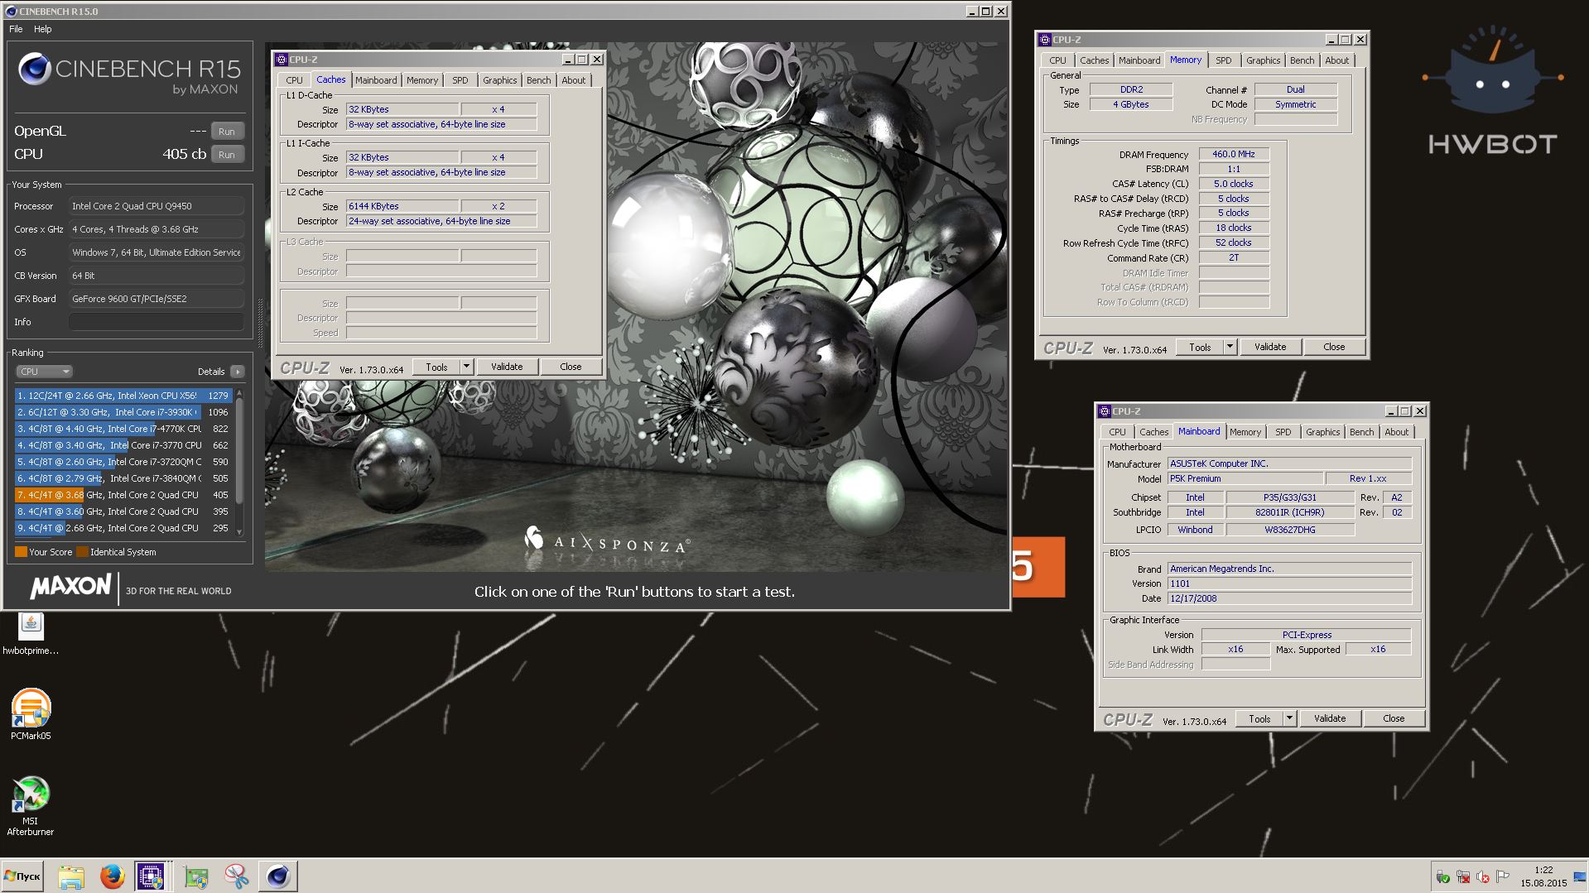Screen dimensions: 1589x893
Task: Click the mainboard Model value P5K Premium
Action: (1245, 478)
